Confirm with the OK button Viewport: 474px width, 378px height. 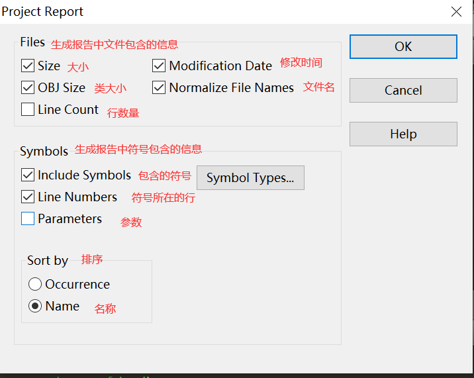[403, 46]
